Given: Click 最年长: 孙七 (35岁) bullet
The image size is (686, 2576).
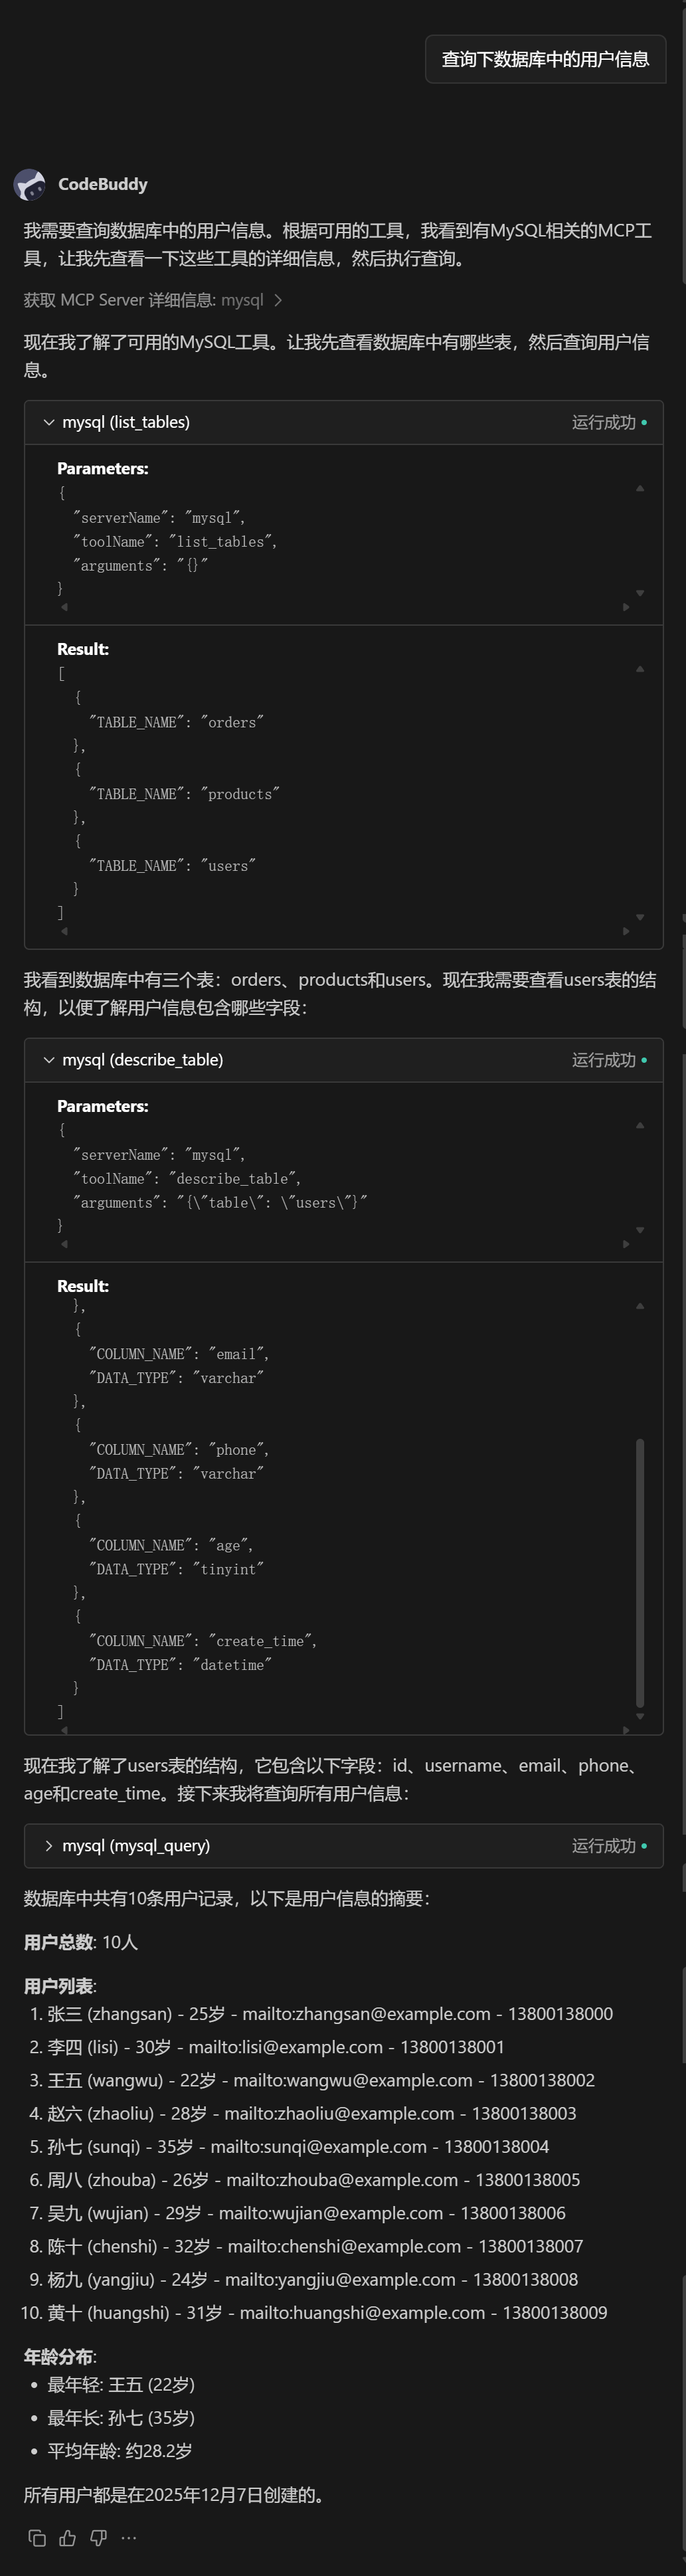Looking at the screenshot, I should (121, 2418).
